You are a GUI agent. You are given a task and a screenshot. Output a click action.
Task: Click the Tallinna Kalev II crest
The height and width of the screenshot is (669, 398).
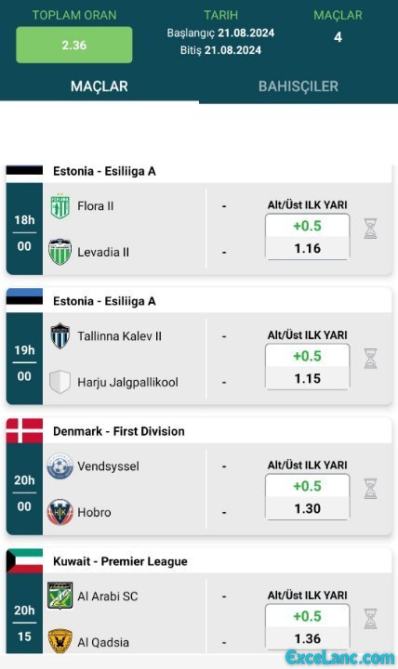click(60, 336)
